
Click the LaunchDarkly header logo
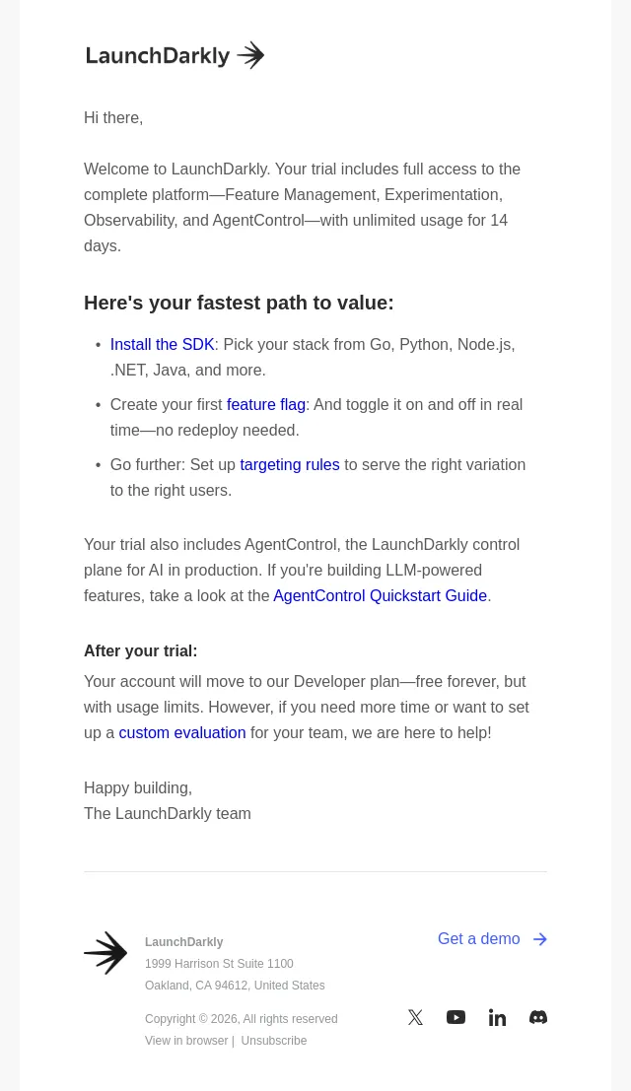175,55
